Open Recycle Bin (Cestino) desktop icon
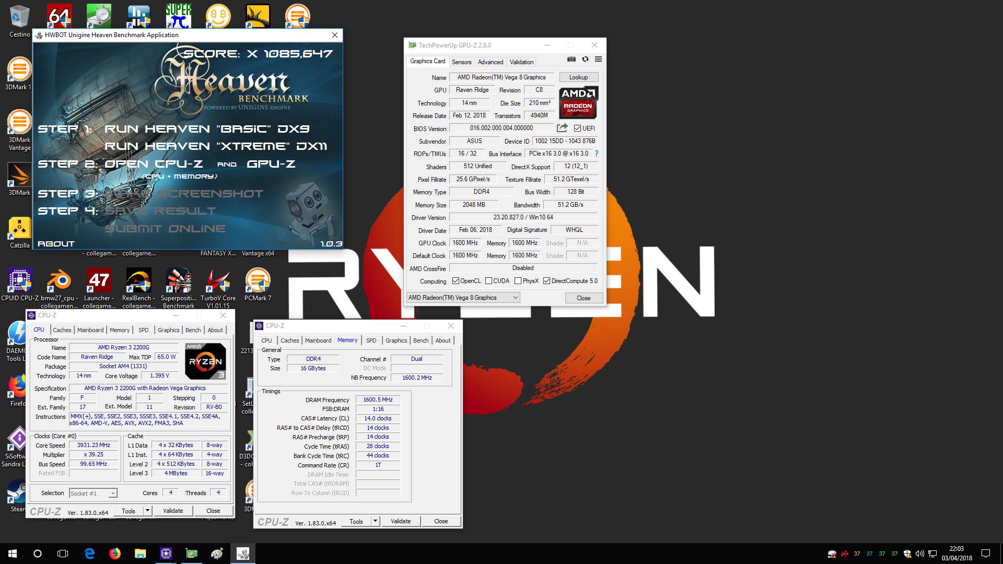 tap(20, 21)
